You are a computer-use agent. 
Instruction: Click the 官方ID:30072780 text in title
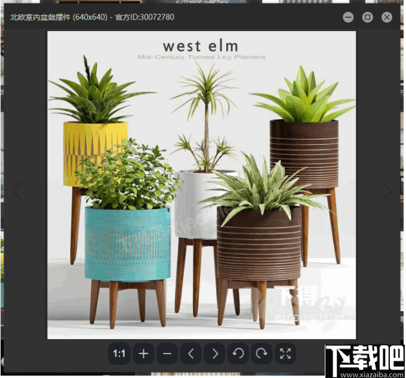pyautogui.click(x=144, y=17)
